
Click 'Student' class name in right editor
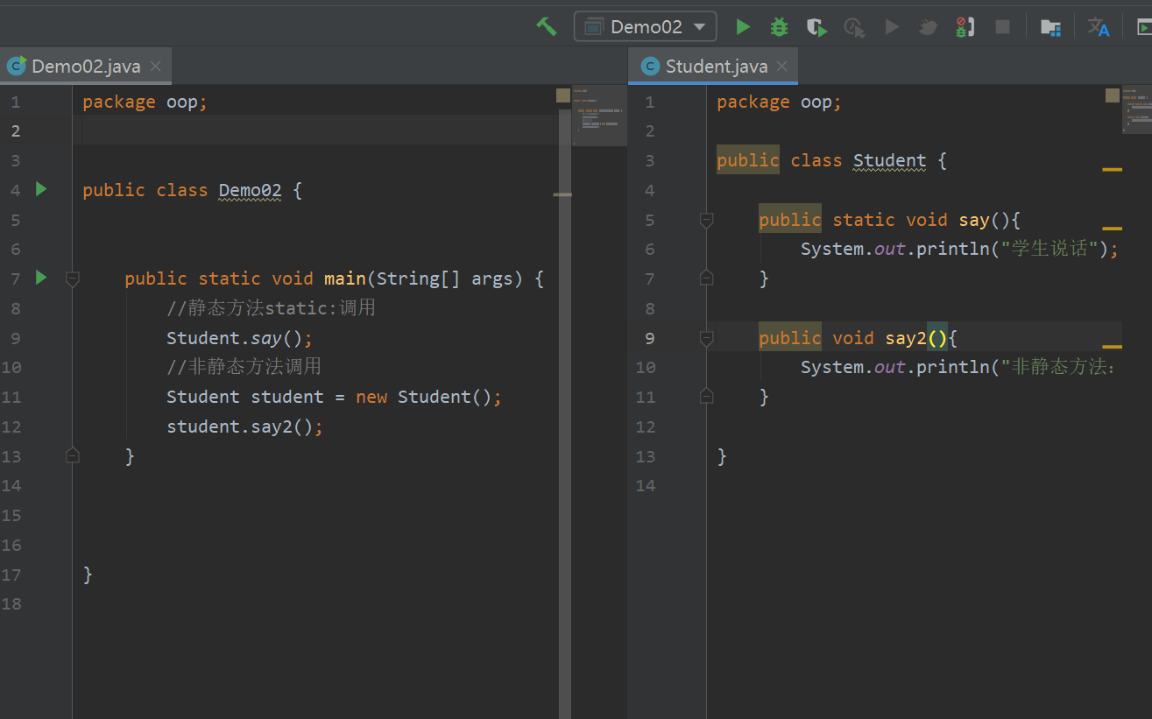pos(889,160)
